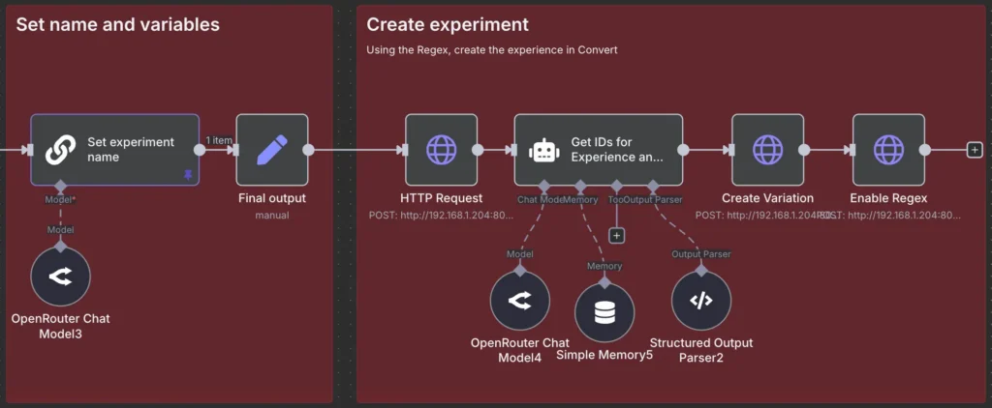Click the manual text under Final output
The width and height of the screenshot is (992, 408).
tap(272, 216)
